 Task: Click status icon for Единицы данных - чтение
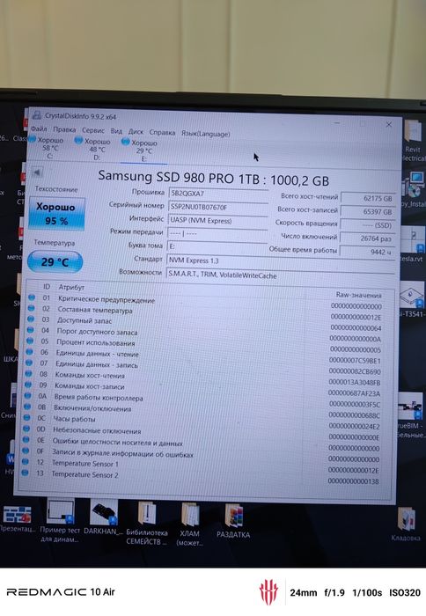point(29,352)
